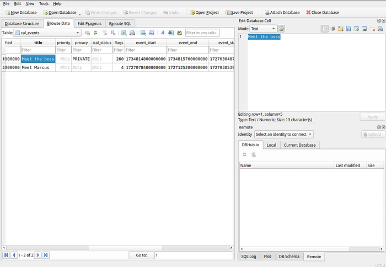Open the DB Schema bottom tab

pos(289,257)
